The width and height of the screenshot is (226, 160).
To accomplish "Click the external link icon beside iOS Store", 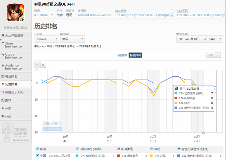I will (51, 15).
